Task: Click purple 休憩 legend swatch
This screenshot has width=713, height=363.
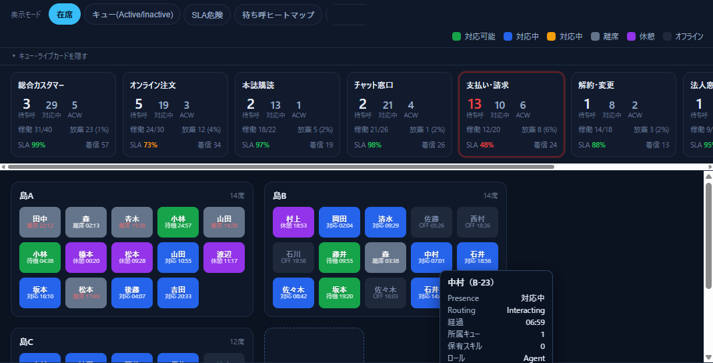Action: pos(631,37)
